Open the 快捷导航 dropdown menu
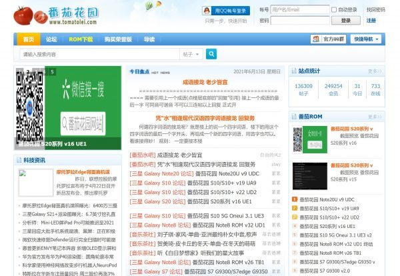Image resolution: width=400 pixels, height=276 pixels. [367, 39]
